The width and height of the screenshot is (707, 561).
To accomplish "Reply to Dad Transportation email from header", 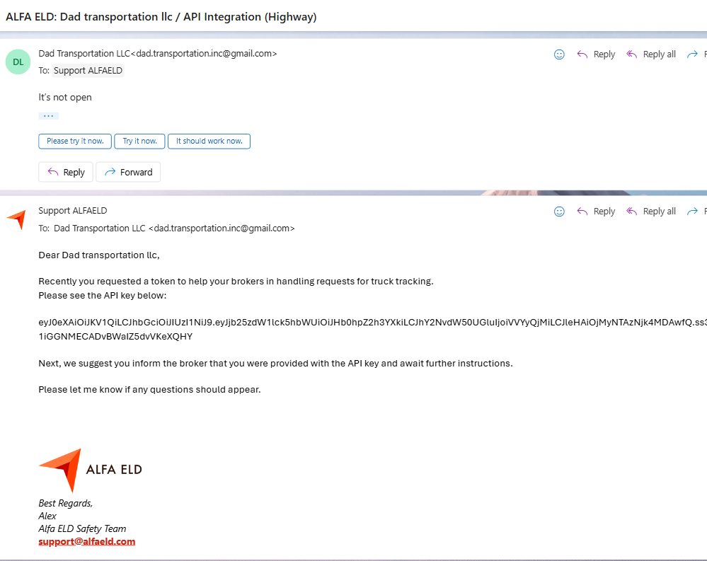I will [x=596, y=54].
